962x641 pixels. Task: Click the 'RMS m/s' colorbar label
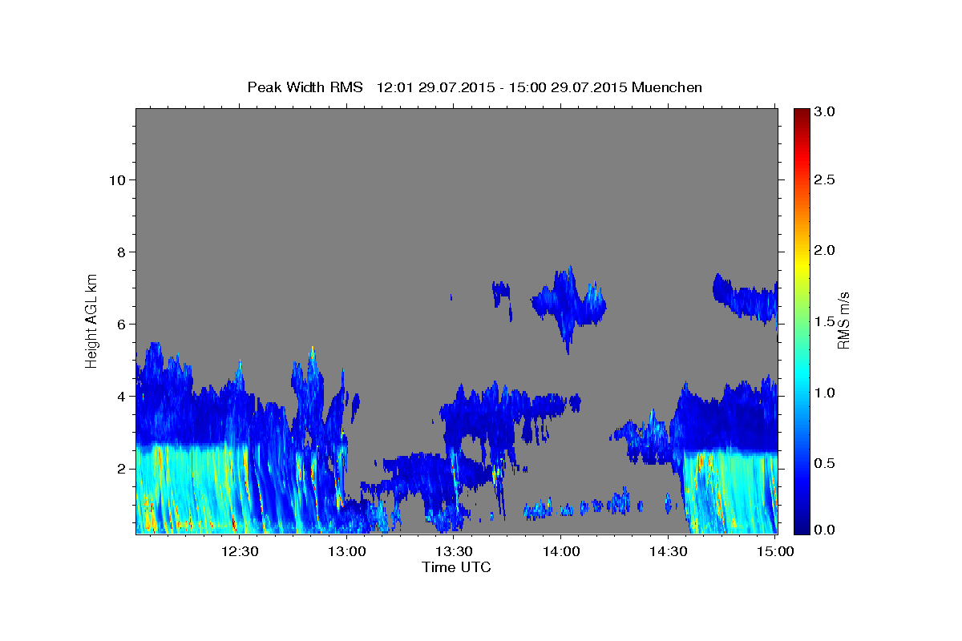point(843,320)
